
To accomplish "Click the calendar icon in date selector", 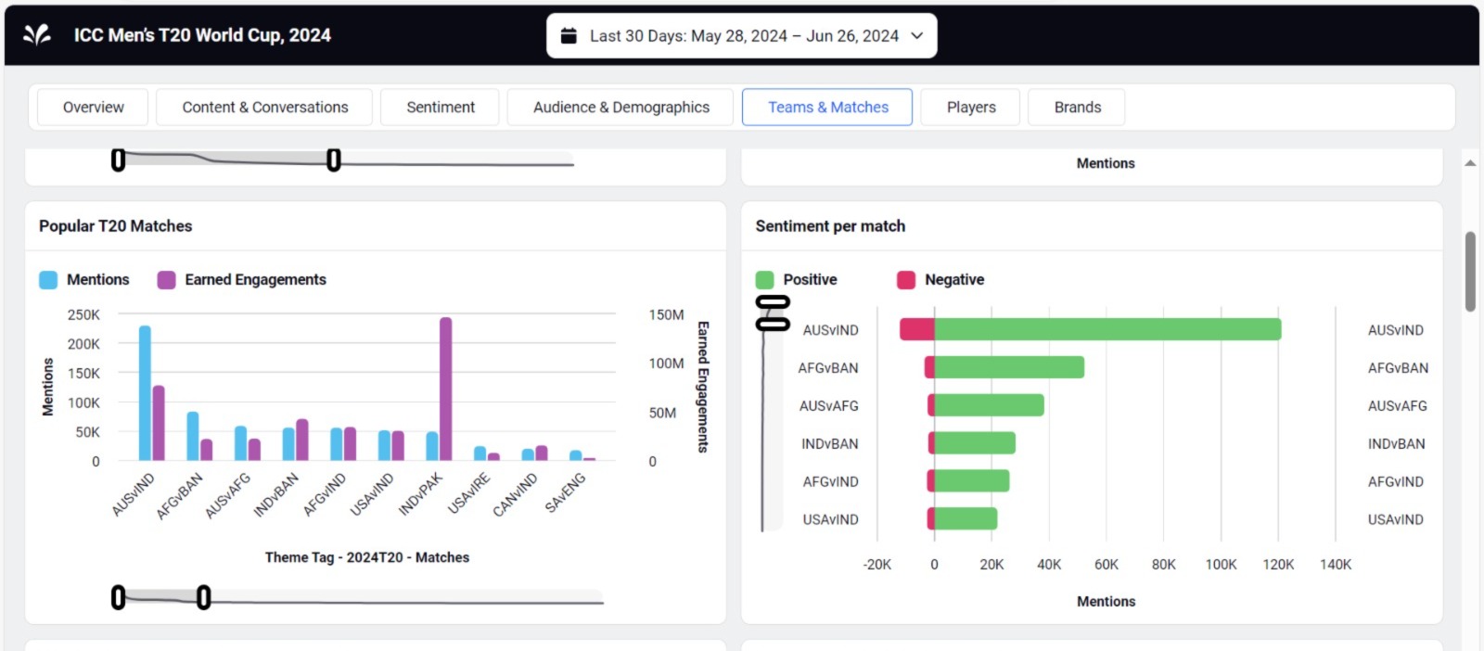I will point(569,36).
